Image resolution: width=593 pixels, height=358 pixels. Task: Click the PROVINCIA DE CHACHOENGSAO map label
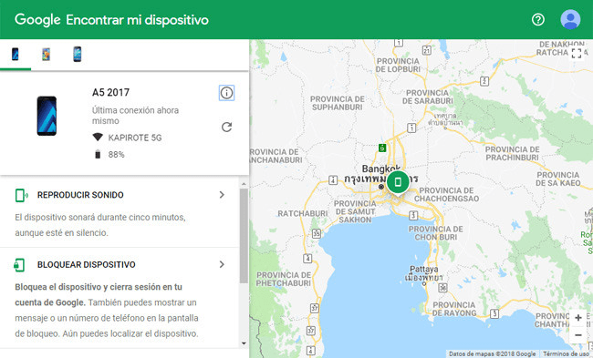tap(447, 194)
